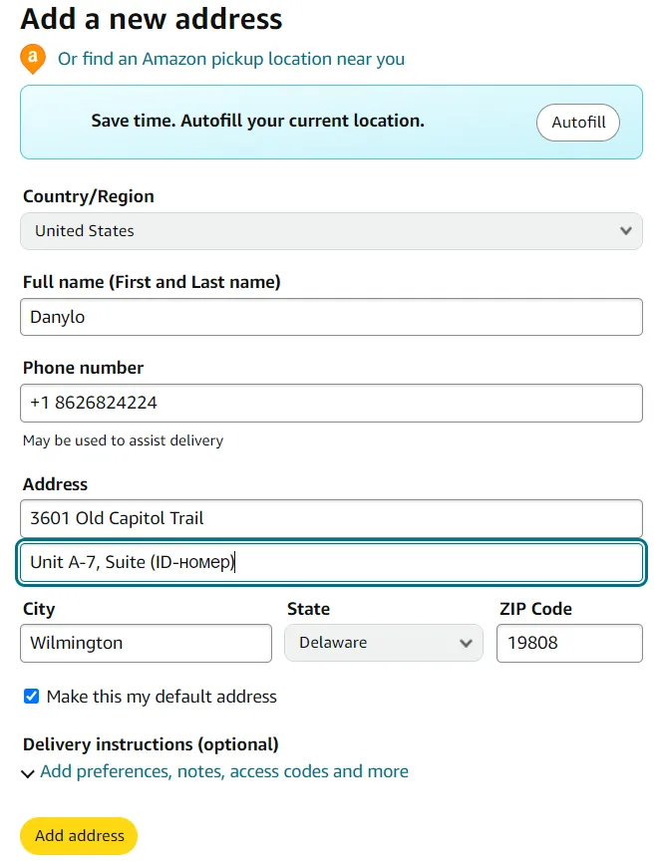Click the ZIP Code field with 19808
Viewport: 659px width, 863px height.
pyautogui.click(x=569, y=643)
